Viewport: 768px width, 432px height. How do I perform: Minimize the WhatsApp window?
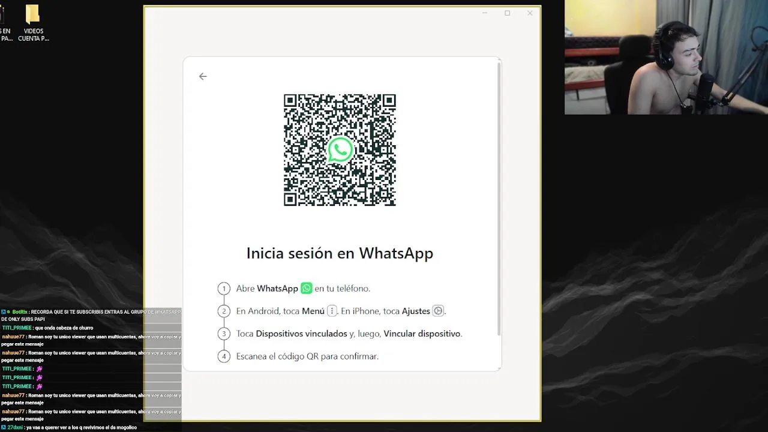(485, 13)
